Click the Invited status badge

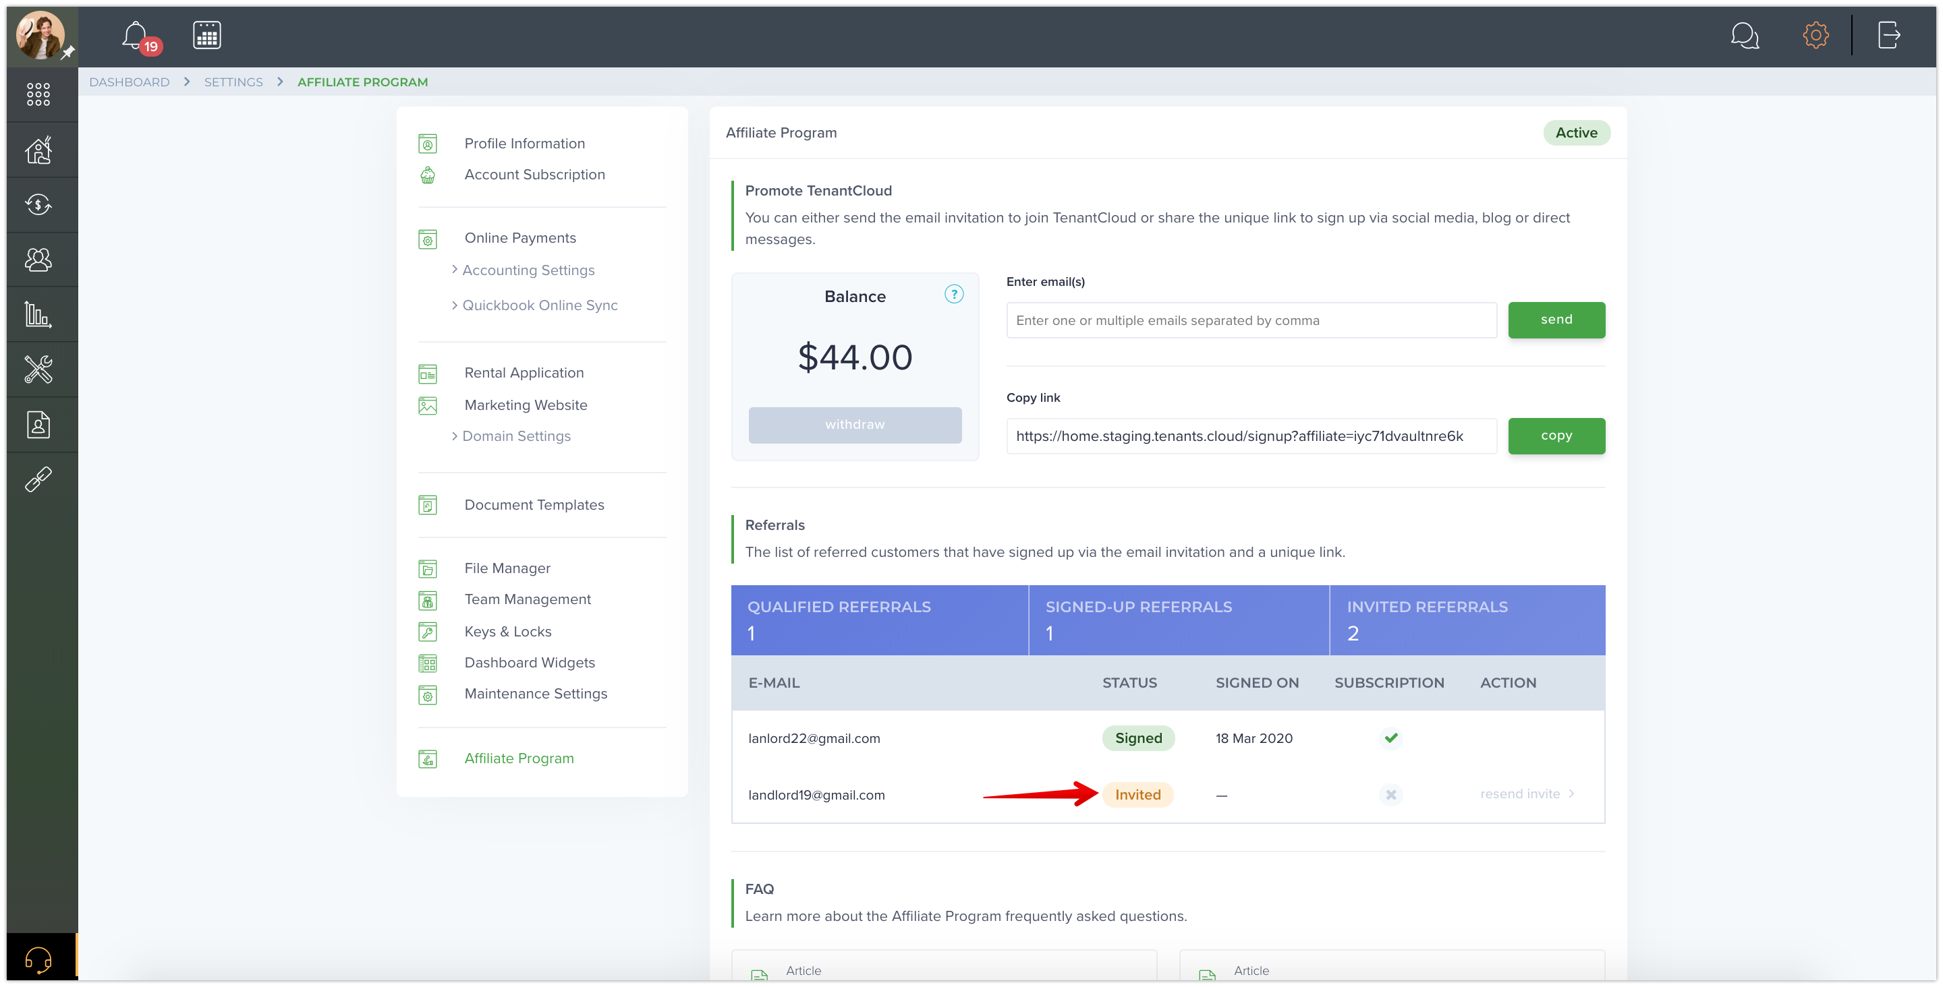tap(1137, 794)
